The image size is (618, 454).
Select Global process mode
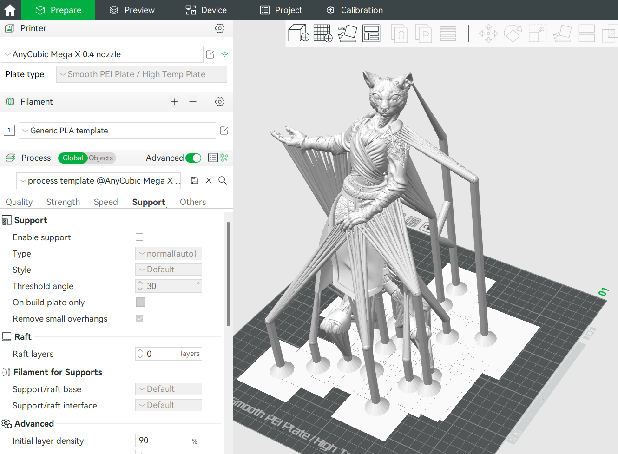(x=72, y=158)
